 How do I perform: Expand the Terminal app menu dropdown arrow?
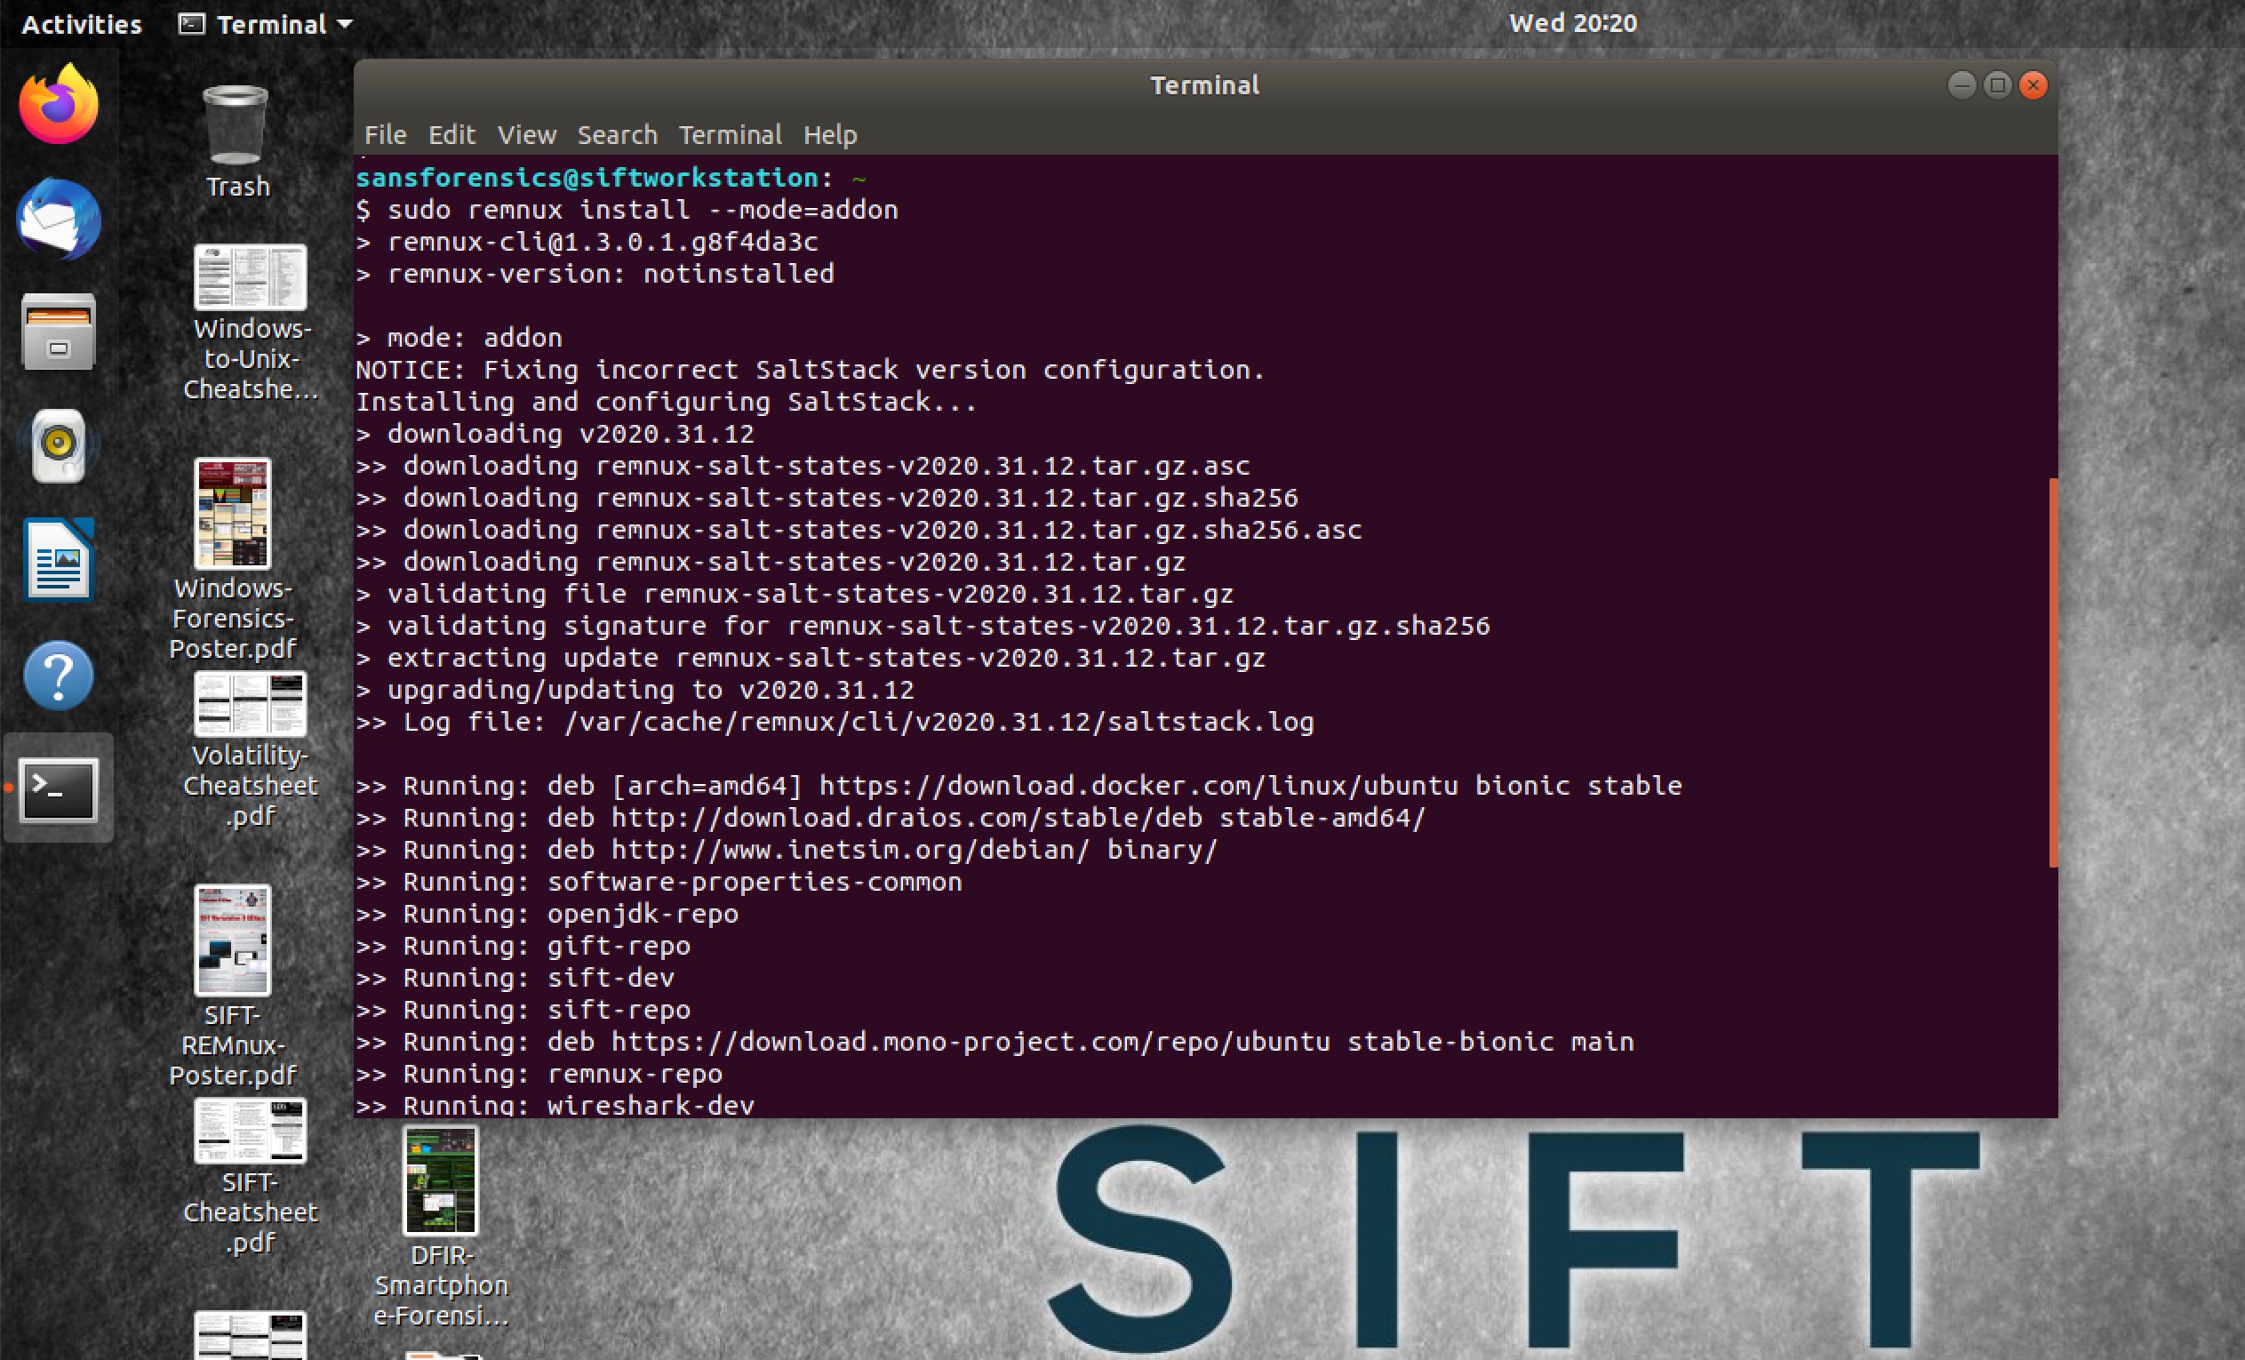coord(345,25)
